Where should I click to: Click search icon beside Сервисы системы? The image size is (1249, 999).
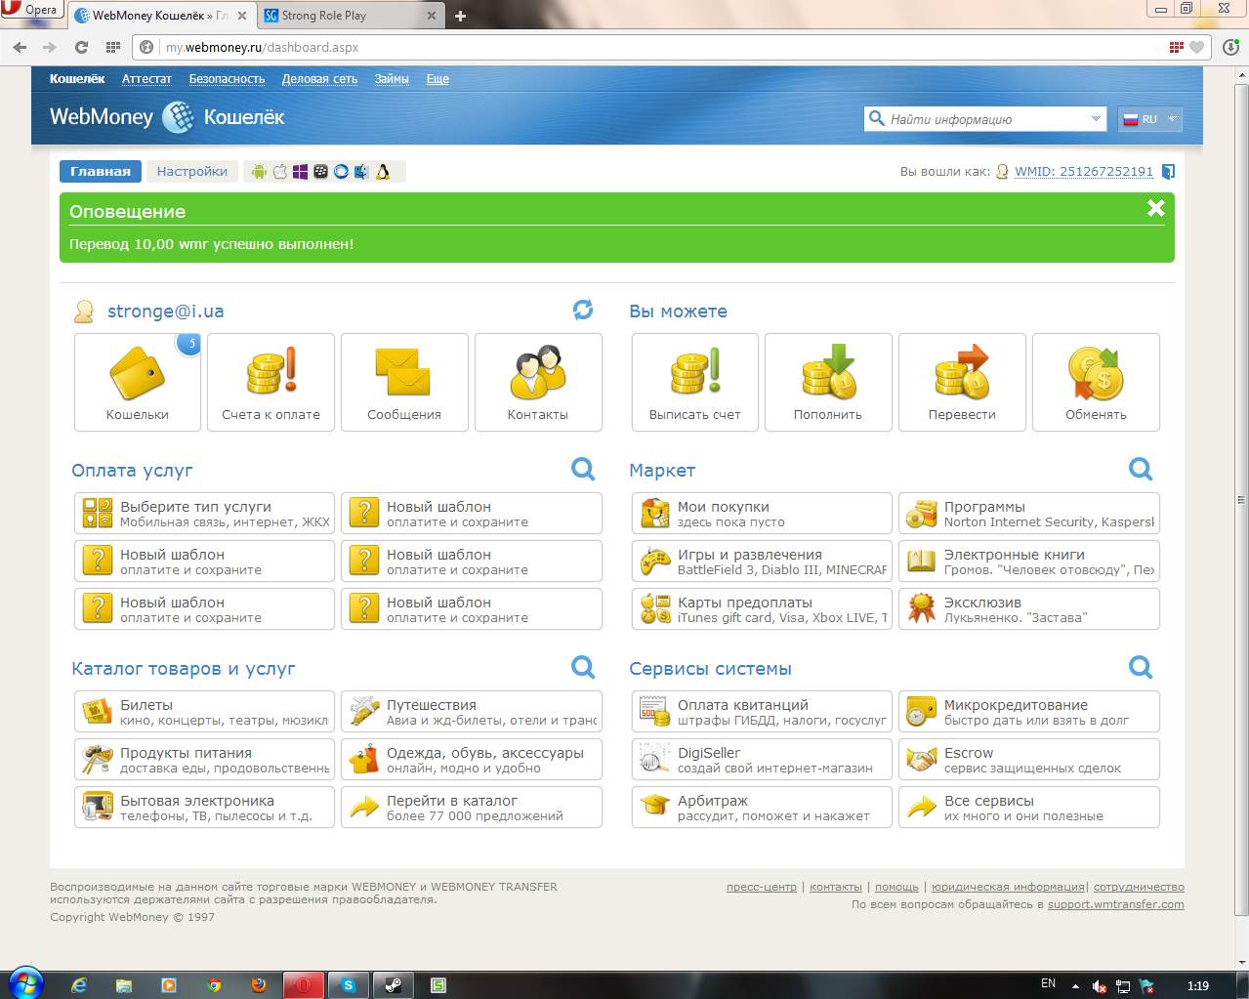click(x=1141, y=667)
